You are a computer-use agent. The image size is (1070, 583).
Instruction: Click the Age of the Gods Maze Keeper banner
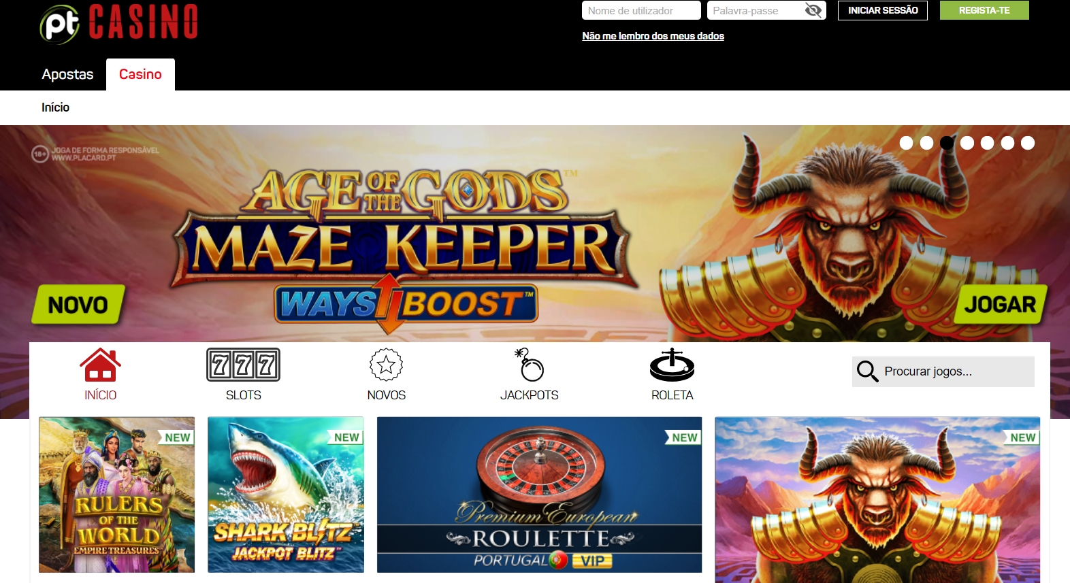point(535,235)
